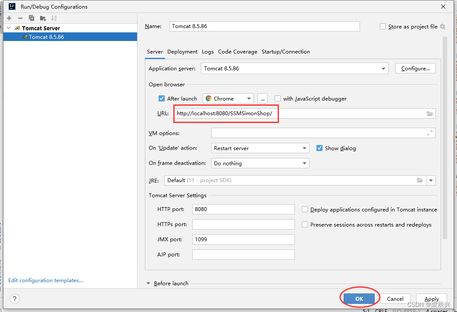Image resolution: width=457 pixels, height=312 pixels.
Task: Select the Tomcat Server tree node
Action: coord(70,28)
